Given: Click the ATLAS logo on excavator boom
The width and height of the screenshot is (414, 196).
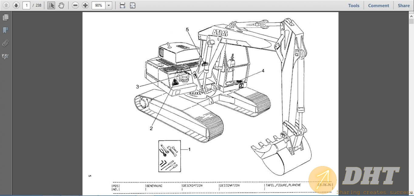Looking at the screenshot, I should [220, 32].
